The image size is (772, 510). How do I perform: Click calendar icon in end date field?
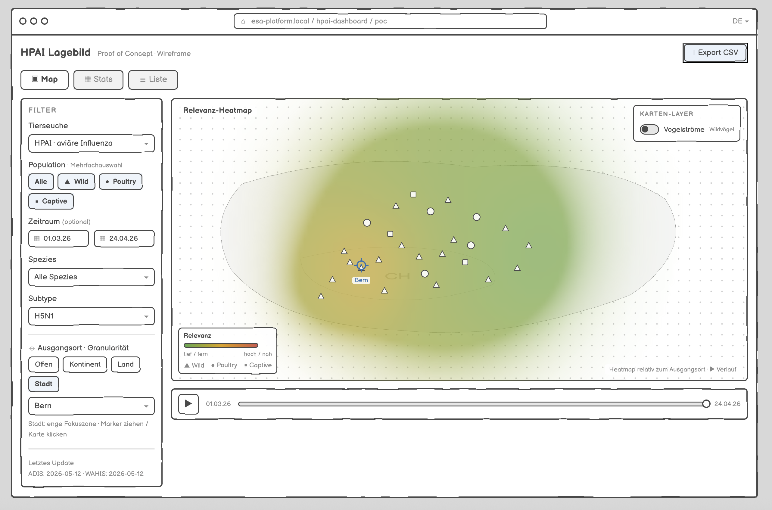pyautogui.click(x=102, y=238)
